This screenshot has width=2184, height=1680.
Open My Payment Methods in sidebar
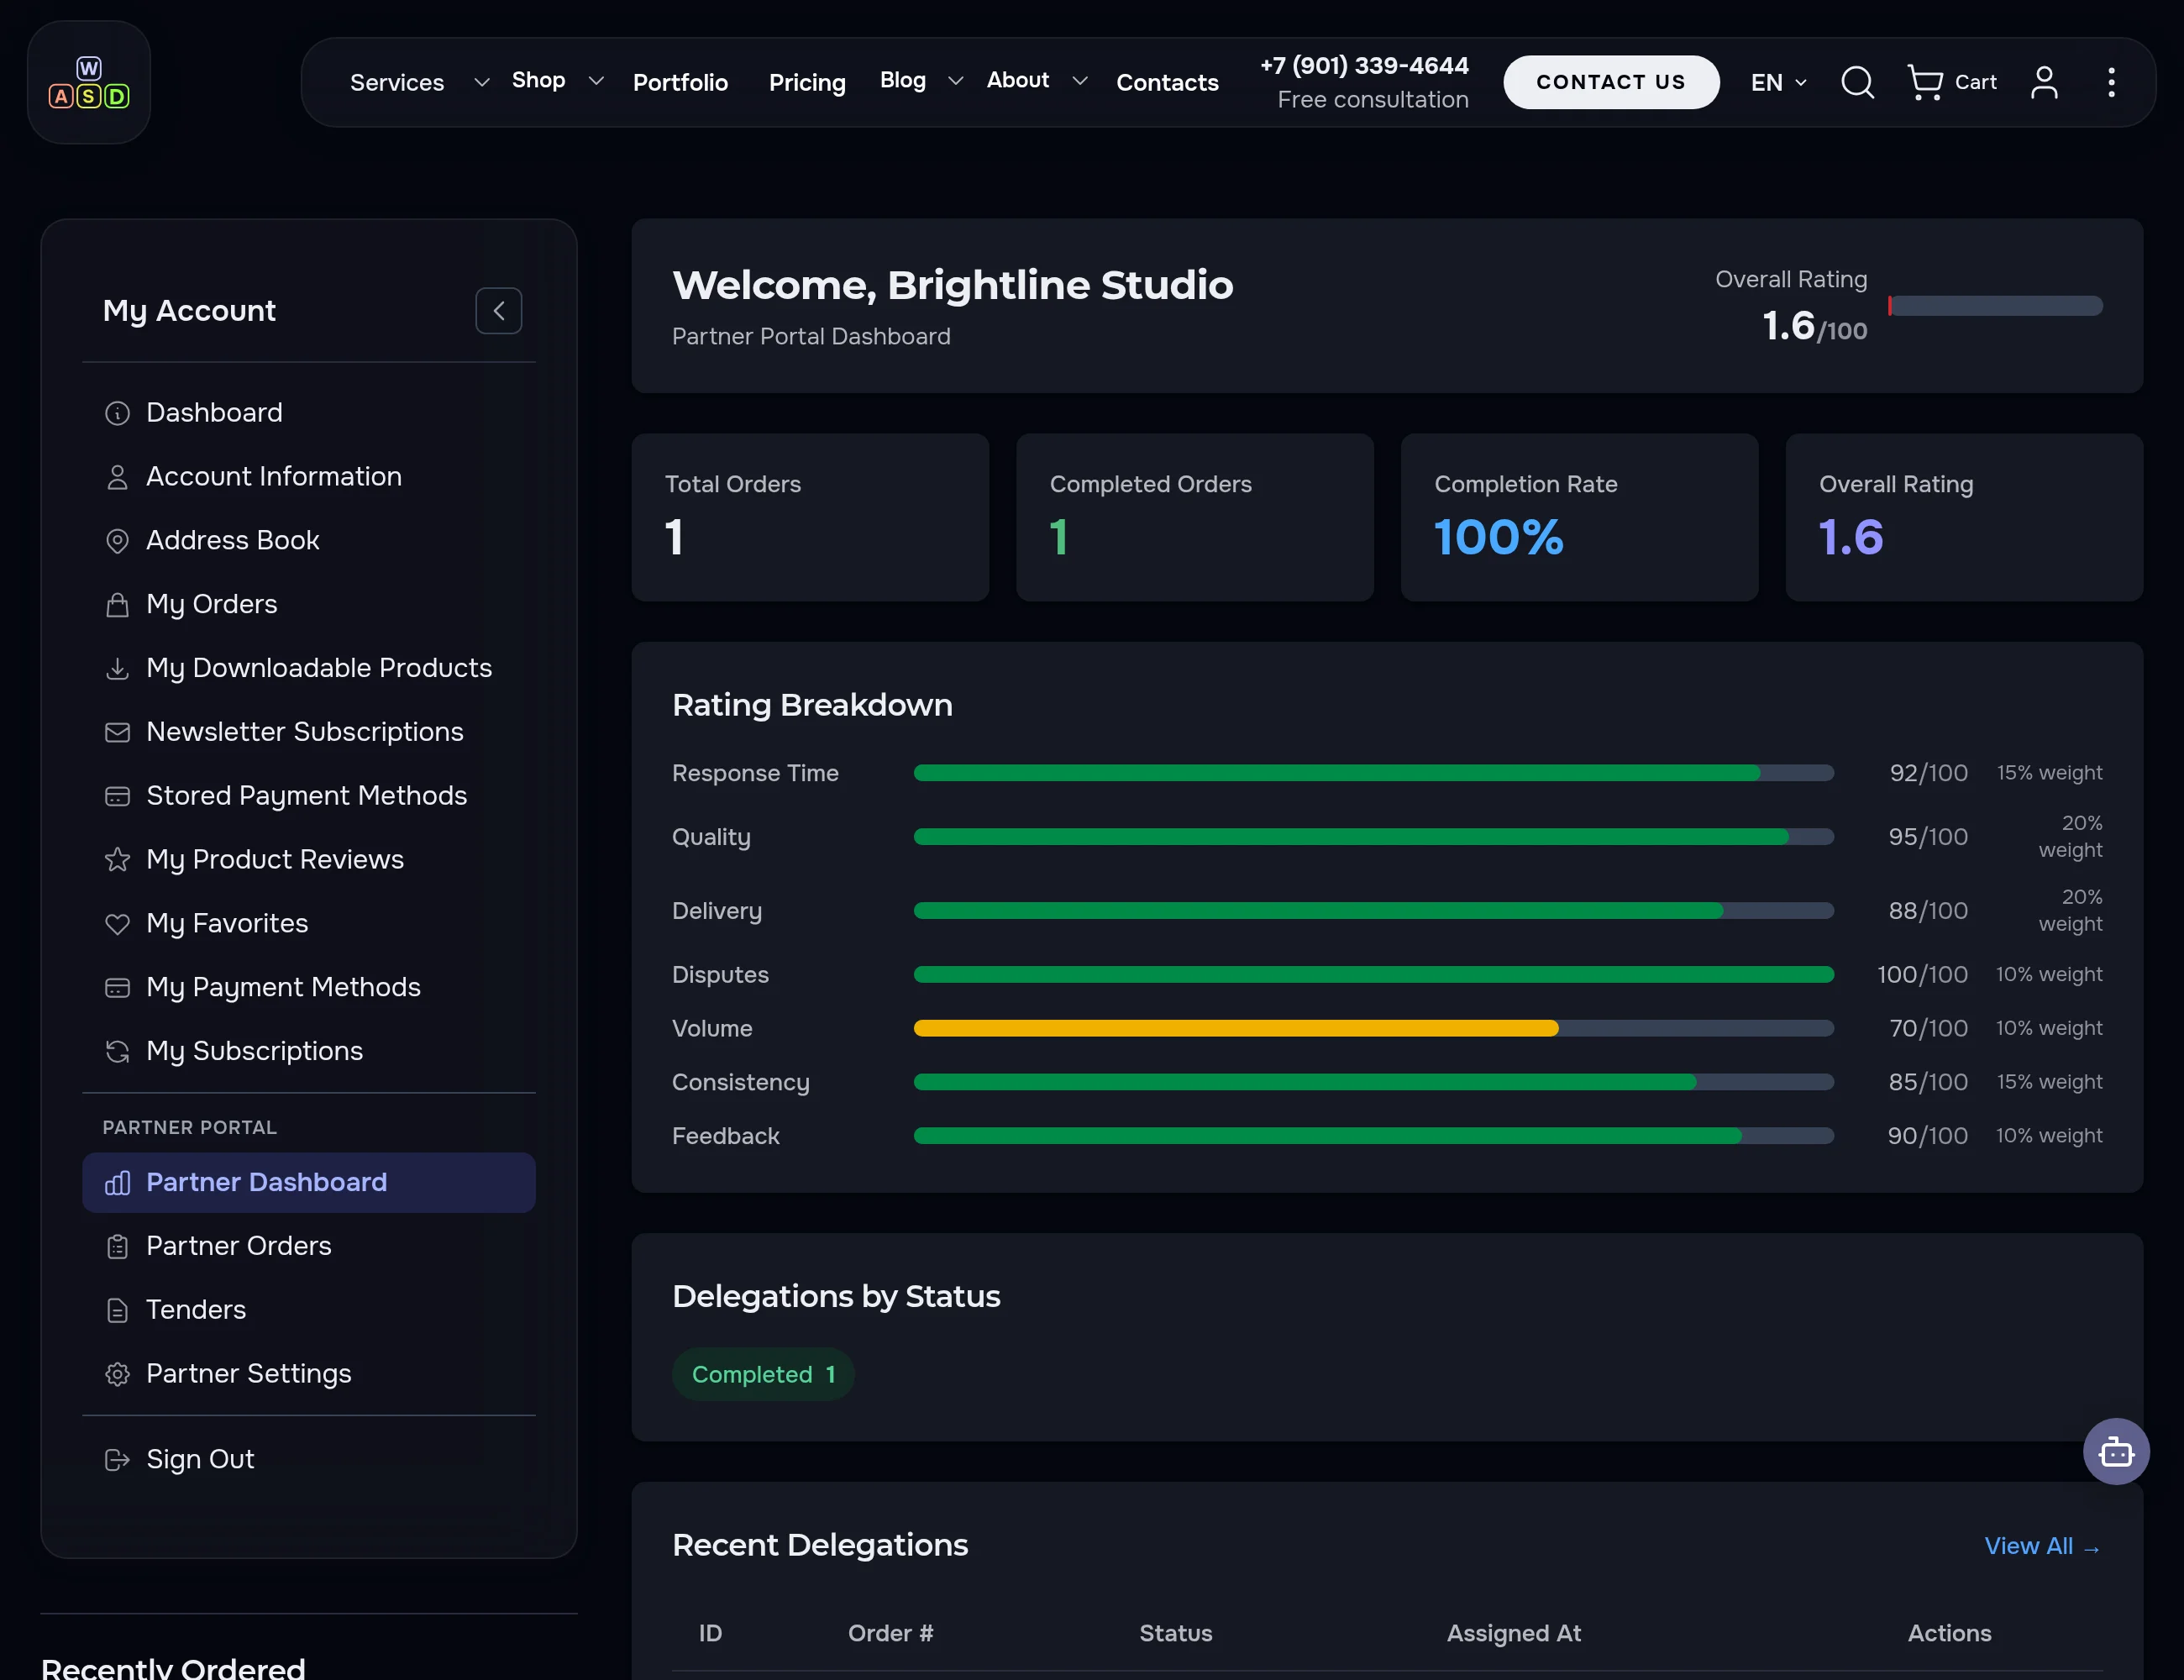(x=309, y=988)
